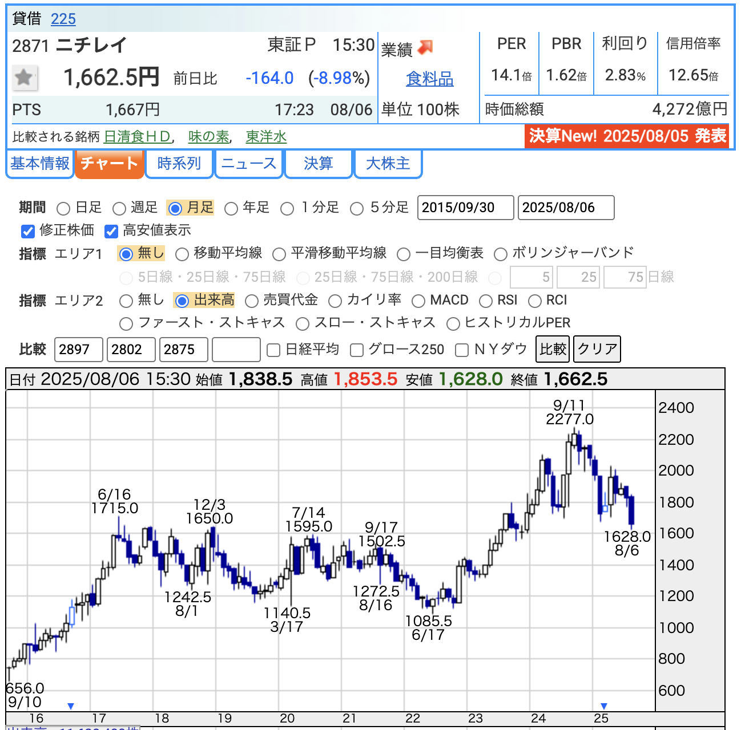Select カイリ率 indicator
Screen dimensions: 741x730
coord(335,301)
